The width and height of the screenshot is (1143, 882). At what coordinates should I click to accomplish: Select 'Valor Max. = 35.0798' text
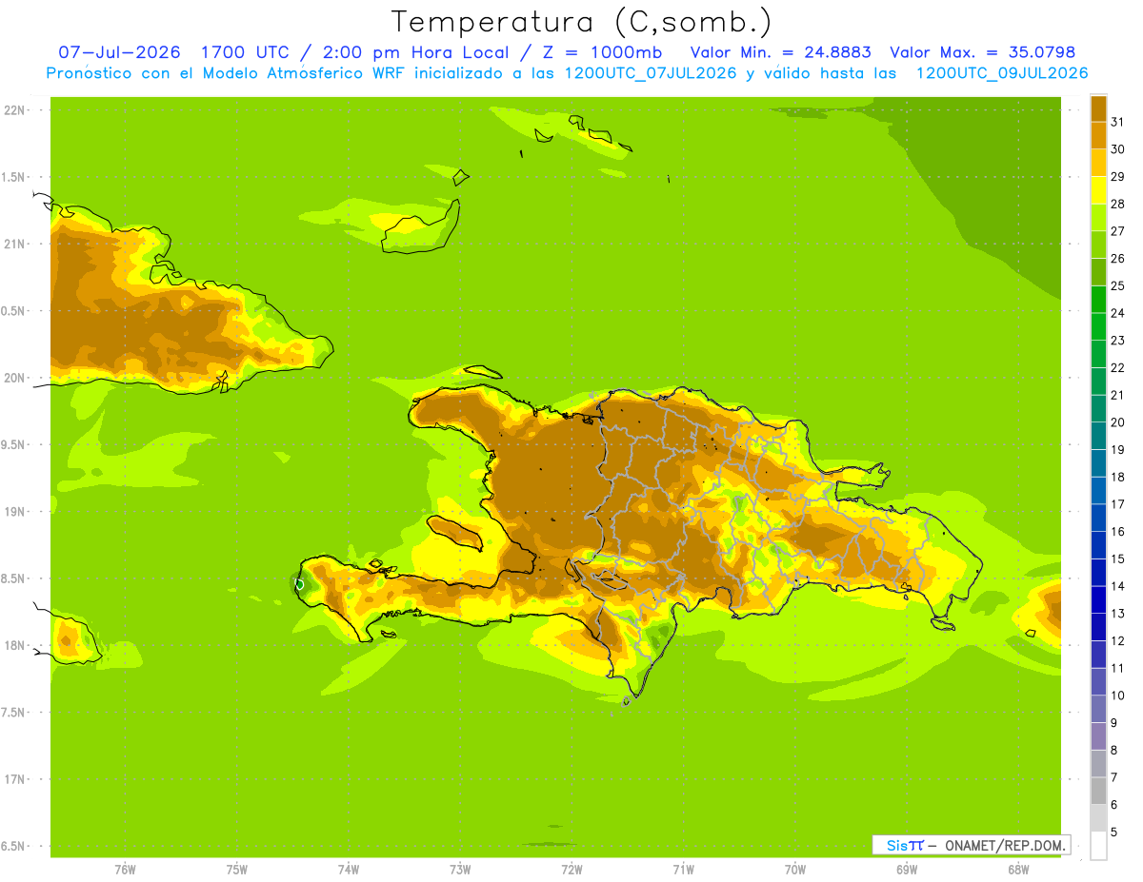(x=982, y=52)
